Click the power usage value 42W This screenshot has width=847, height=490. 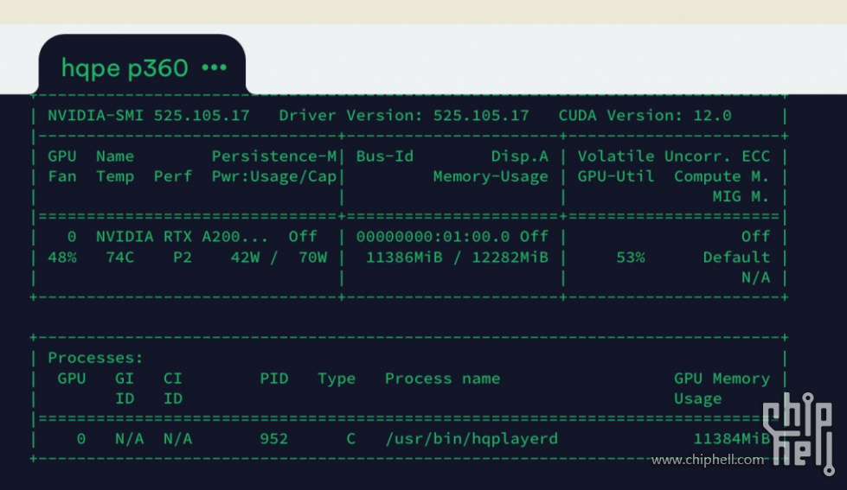[x=245, y=258]
